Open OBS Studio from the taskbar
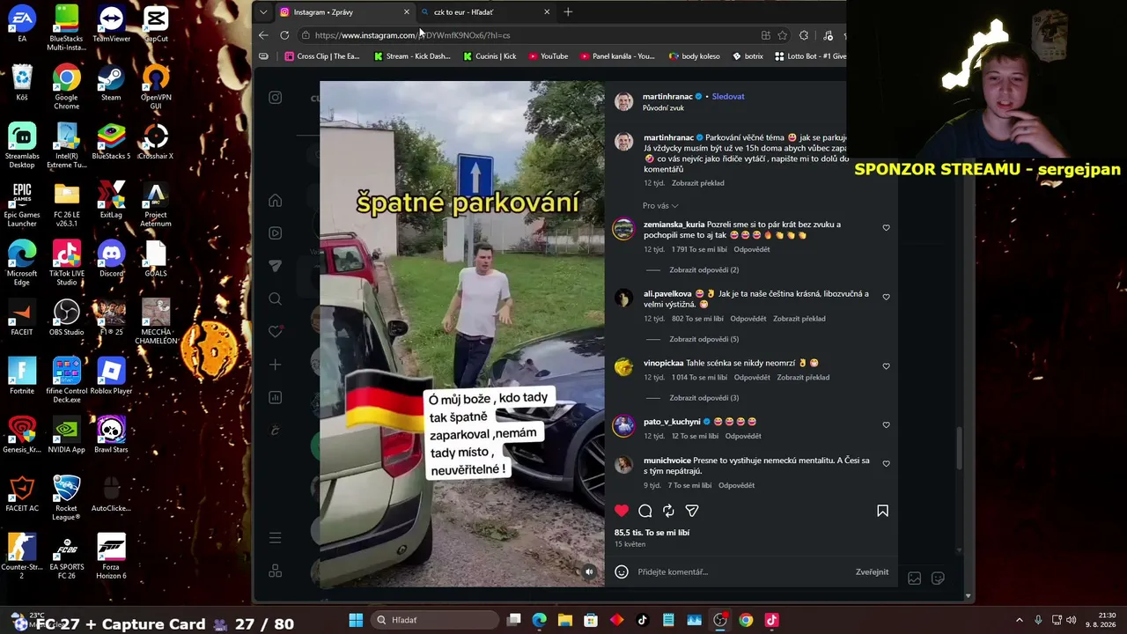 (720, 620)
